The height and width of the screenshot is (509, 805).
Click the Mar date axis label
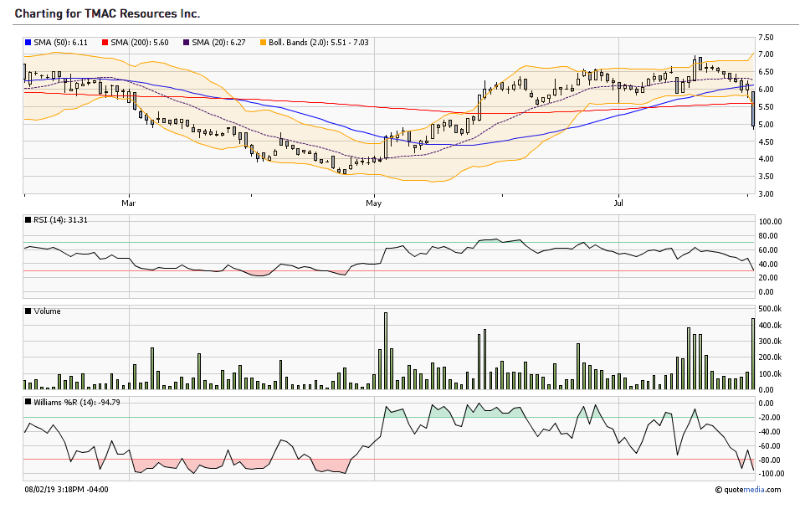point(128,203)
